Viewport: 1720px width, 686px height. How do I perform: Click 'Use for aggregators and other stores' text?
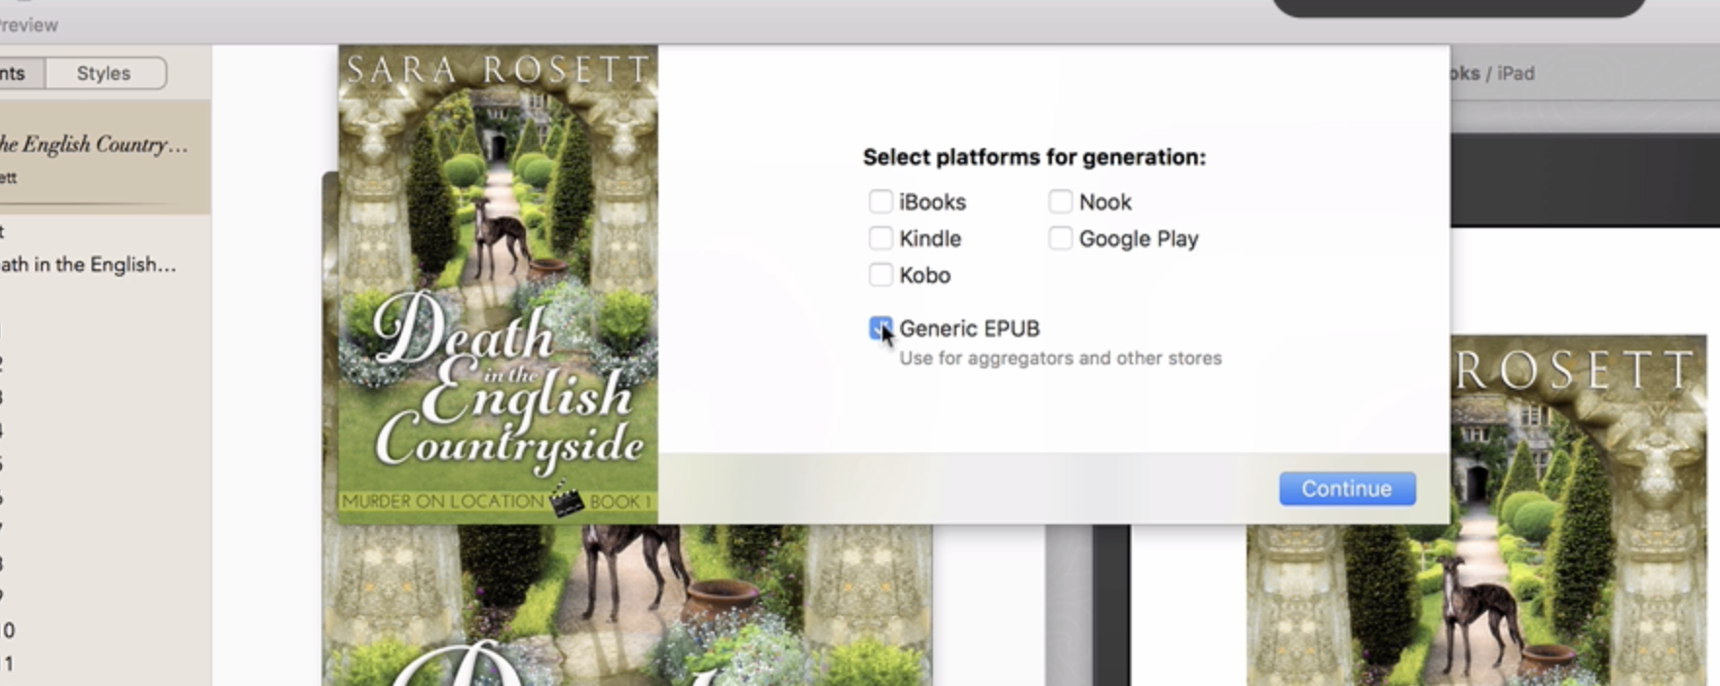(1060, 358)
